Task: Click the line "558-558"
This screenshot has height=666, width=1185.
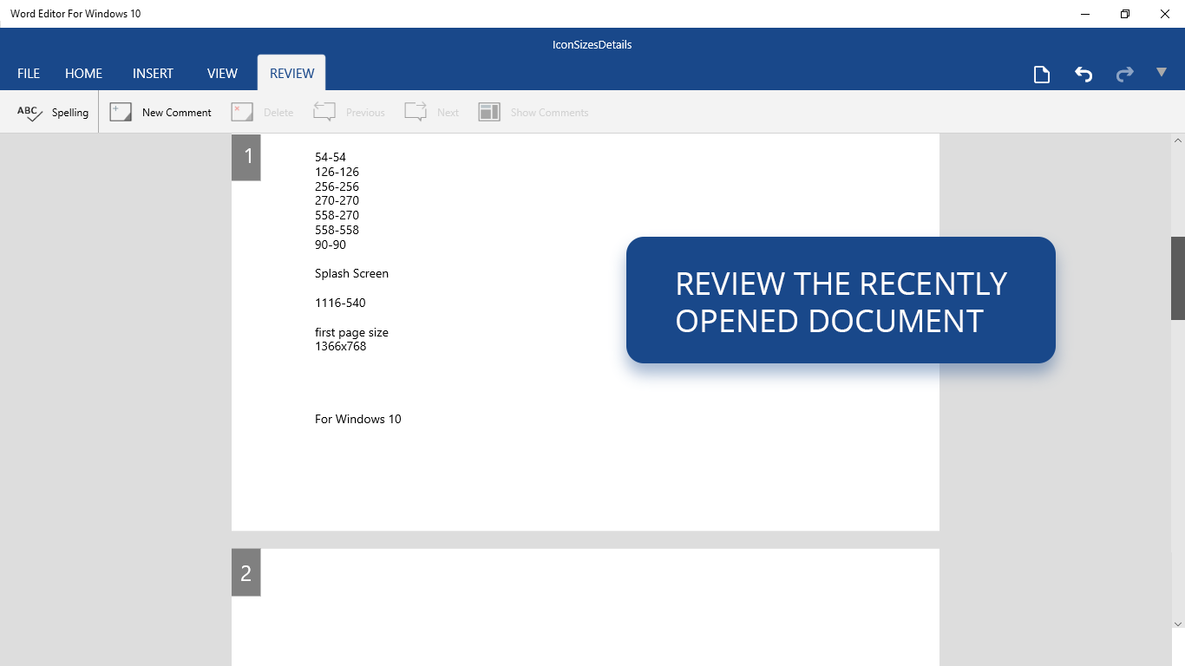Action: (337, 230)
